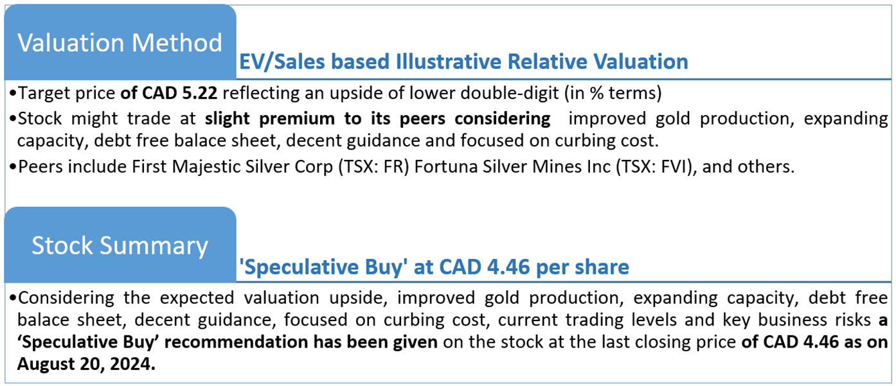Select the EV/Sales based Illustrative Relative Valuation heading
The image size is (896, 386).
coord(463,62)
